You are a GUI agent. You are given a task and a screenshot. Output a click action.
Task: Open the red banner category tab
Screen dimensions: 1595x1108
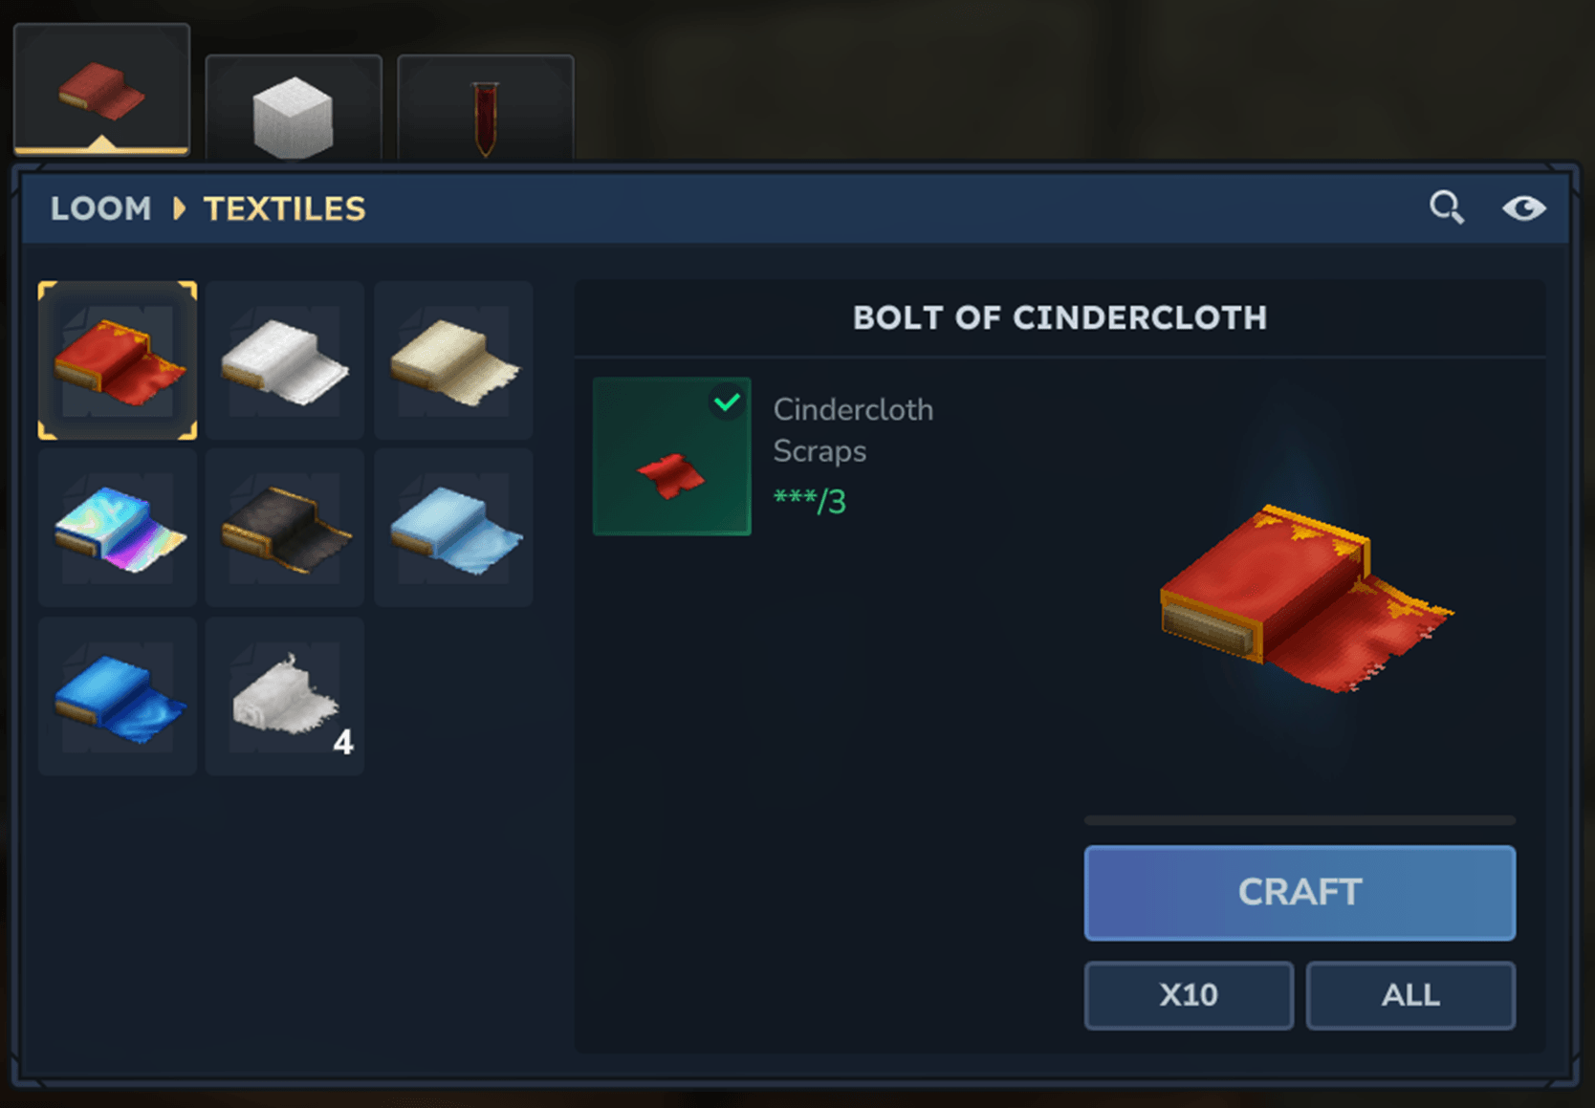pyautogui.click(x=486, y=107)
